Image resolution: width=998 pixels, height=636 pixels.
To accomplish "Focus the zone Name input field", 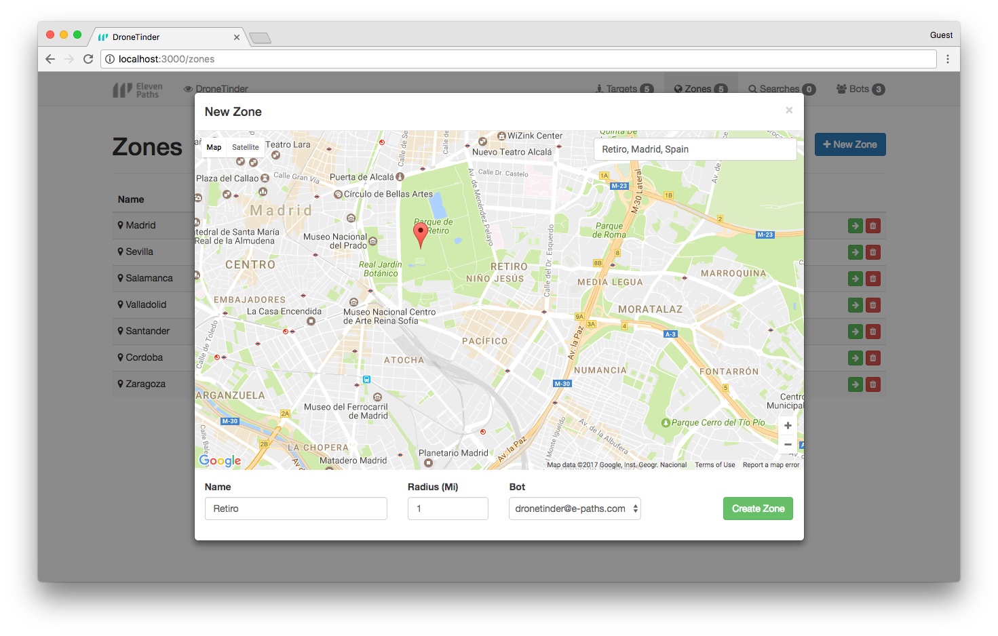I will (296, 509).
